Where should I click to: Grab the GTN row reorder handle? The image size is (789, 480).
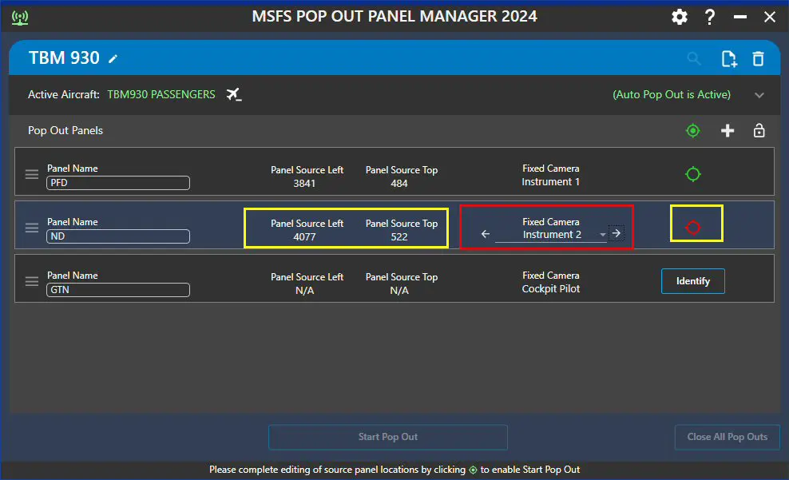click(32, 281)
